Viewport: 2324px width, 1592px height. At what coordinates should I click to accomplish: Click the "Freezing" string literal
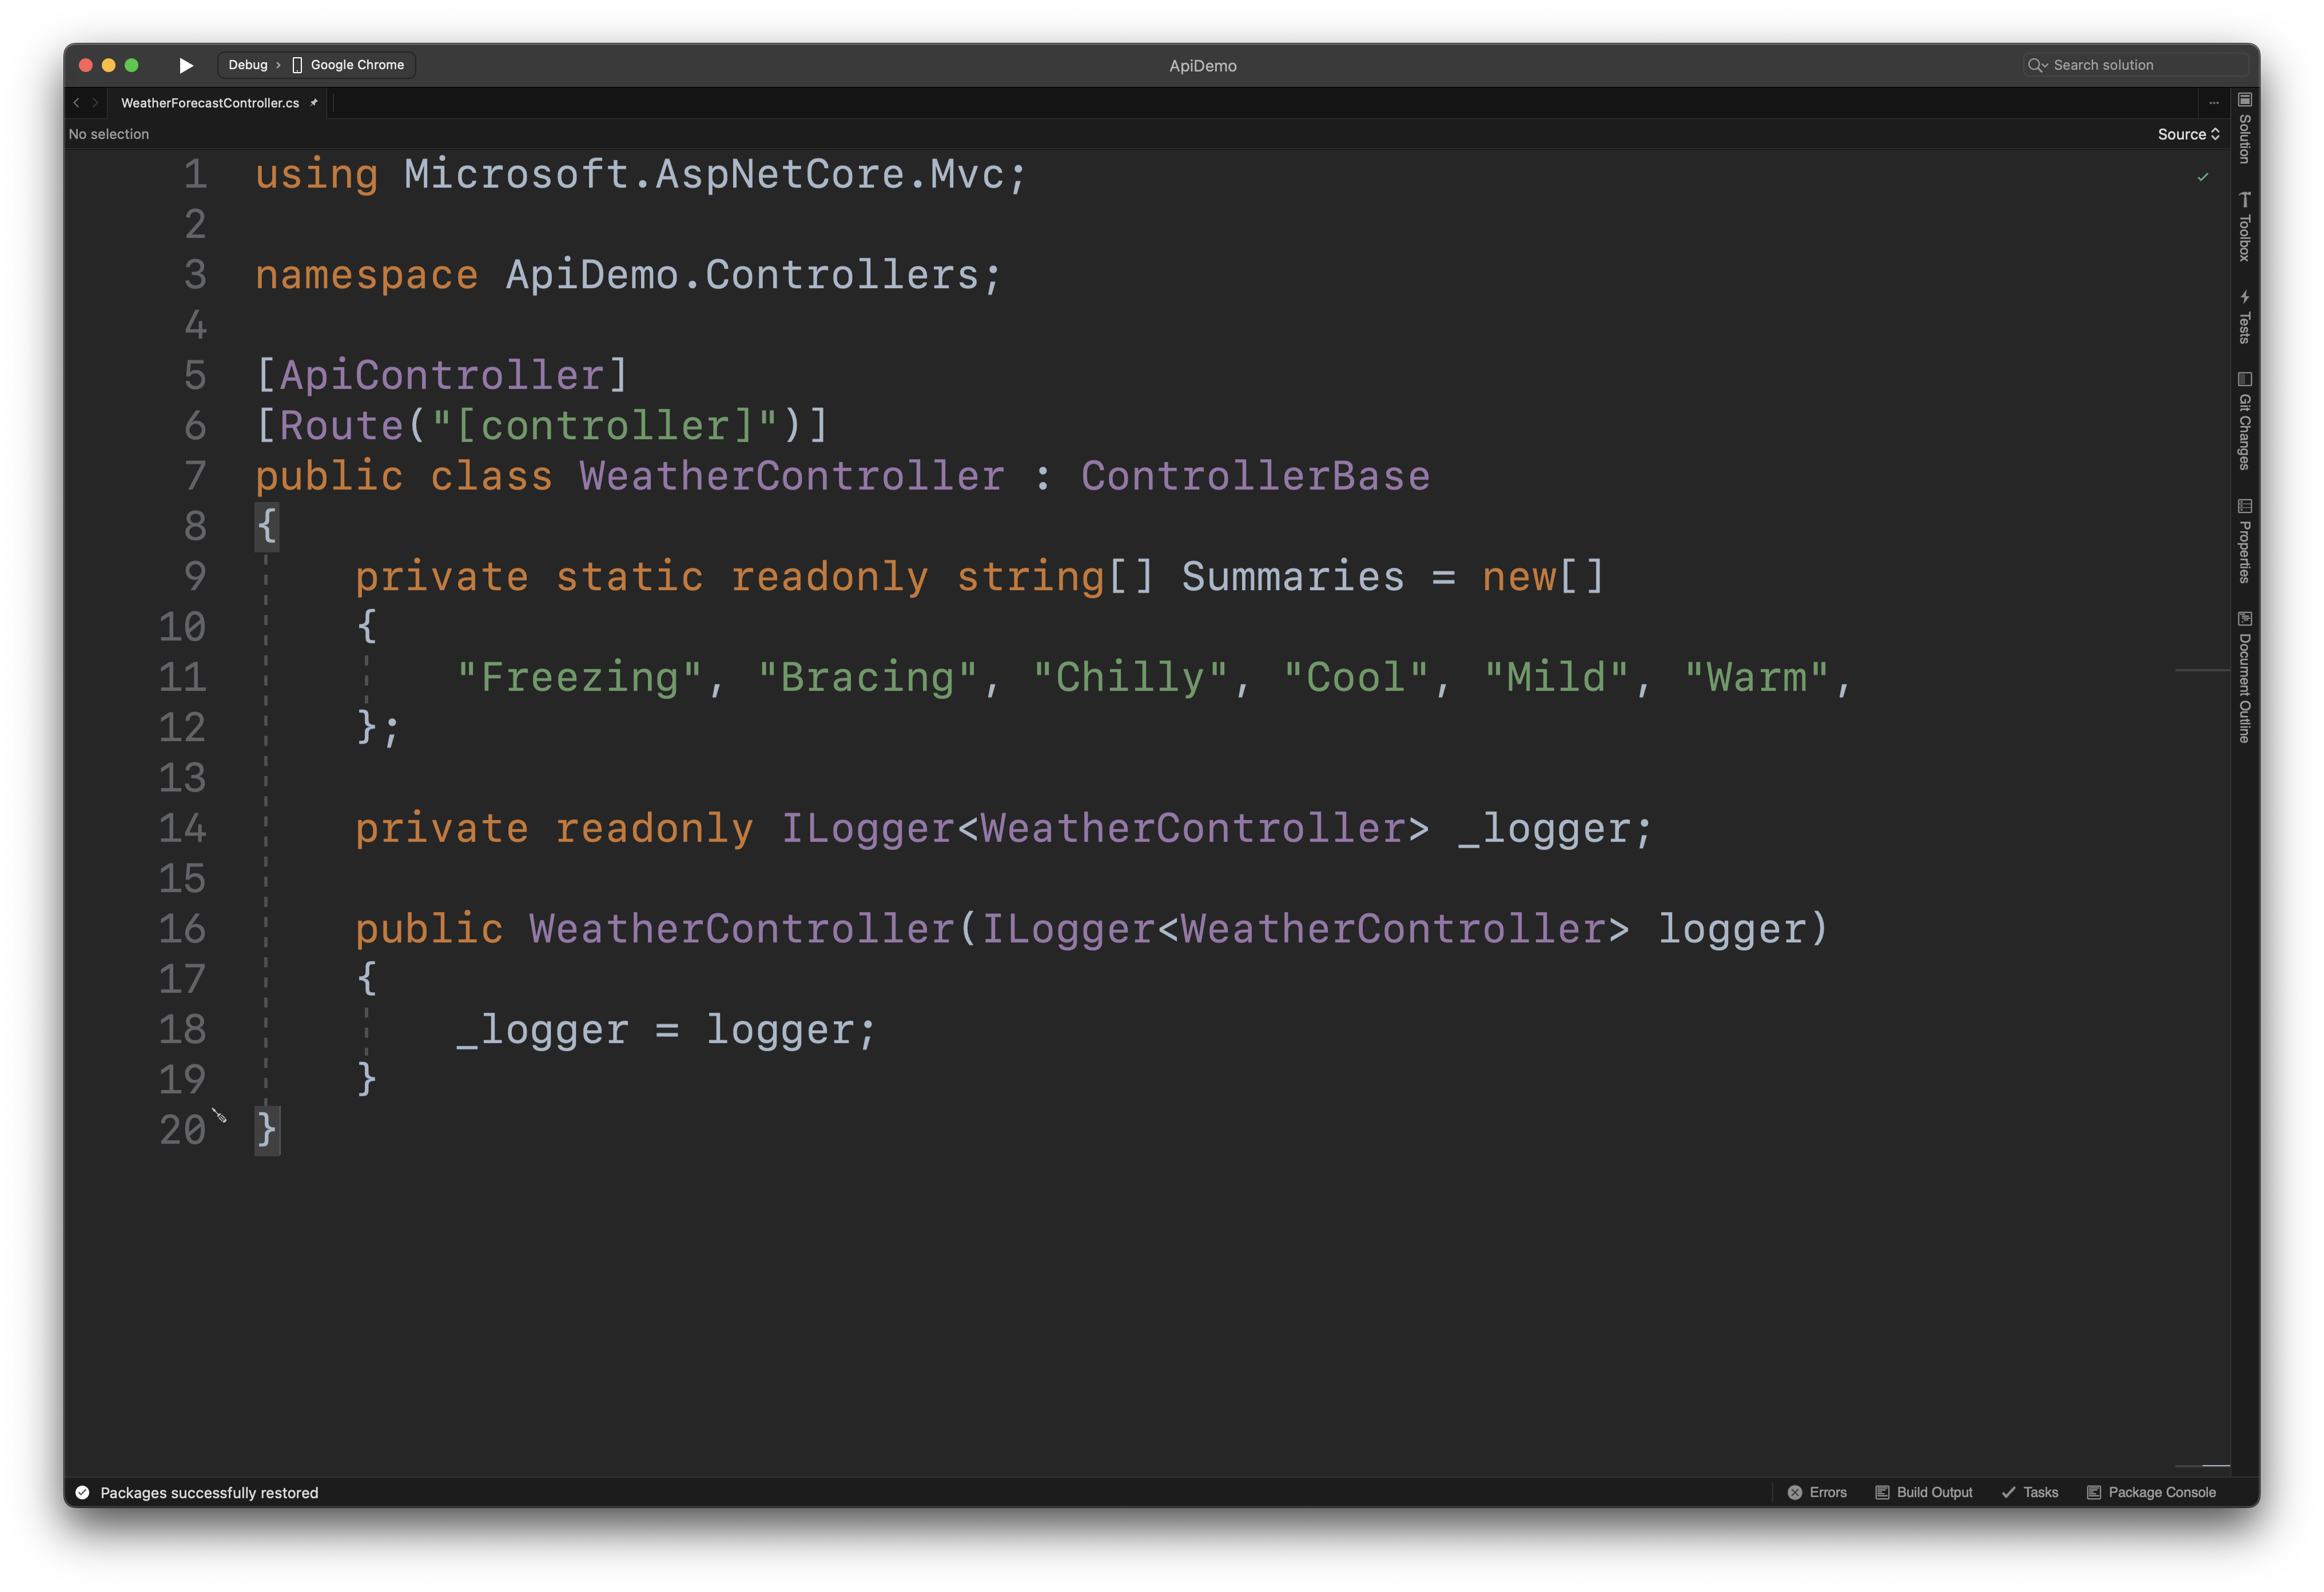pyautogui.click(x=580, y=678)
